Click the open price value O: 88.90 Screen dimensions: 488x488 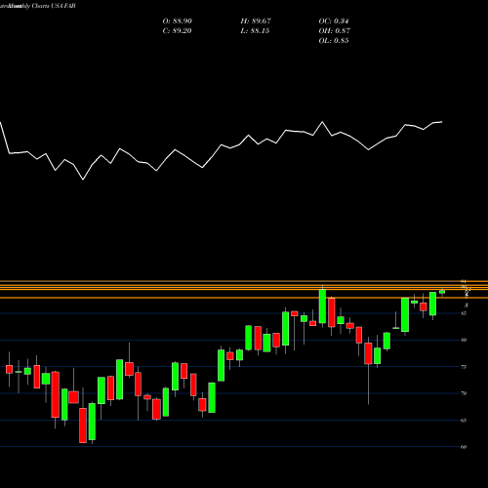178,21
